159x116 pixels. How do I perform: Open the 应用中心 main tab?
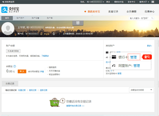pos(149,12)
